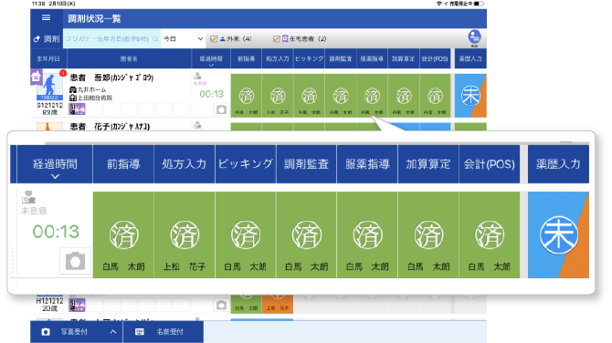Click the 名前受付 keyboard icon
Viewport: 612px width, 343px height.
click(140, 332)
